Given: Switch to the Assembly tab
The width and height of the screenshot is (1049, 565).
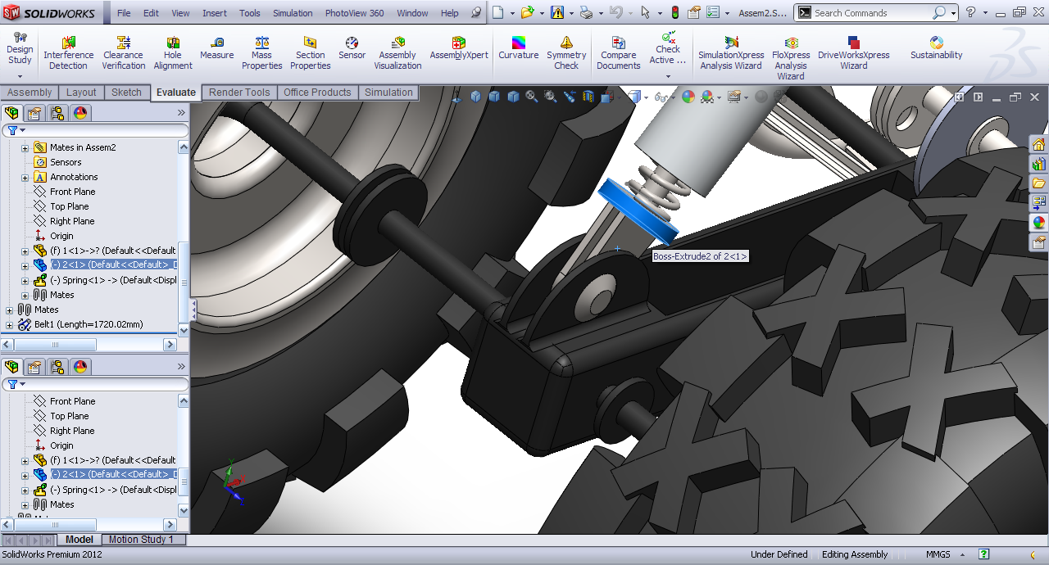Looking at the screenshot, I should point(30,93).
